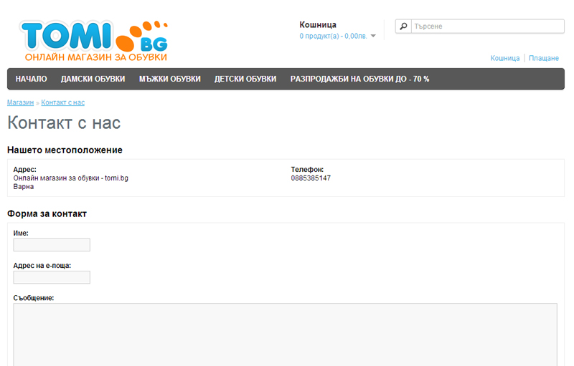Open 'МЪЖКИ ОБУВКИ' menu item
The image size is (574, 366).
(x=170, y=79)
